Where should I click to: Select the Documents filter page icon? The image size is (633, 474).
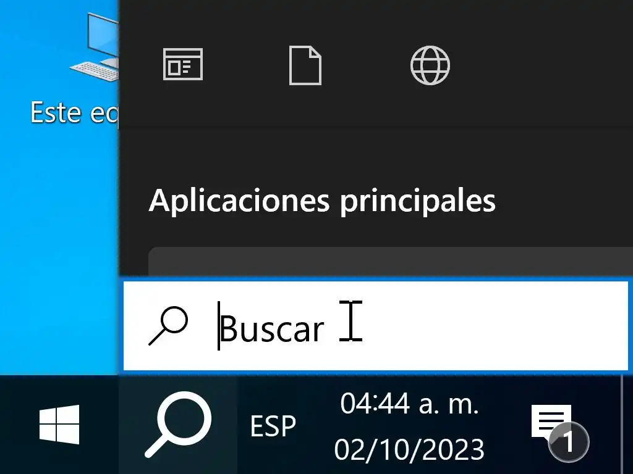[x=305, y=65]
